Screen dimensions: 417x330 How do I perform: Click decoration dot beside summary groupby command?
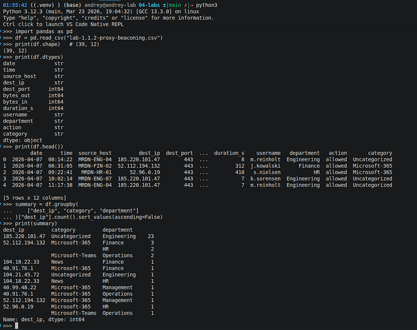[x=1, y=204]
